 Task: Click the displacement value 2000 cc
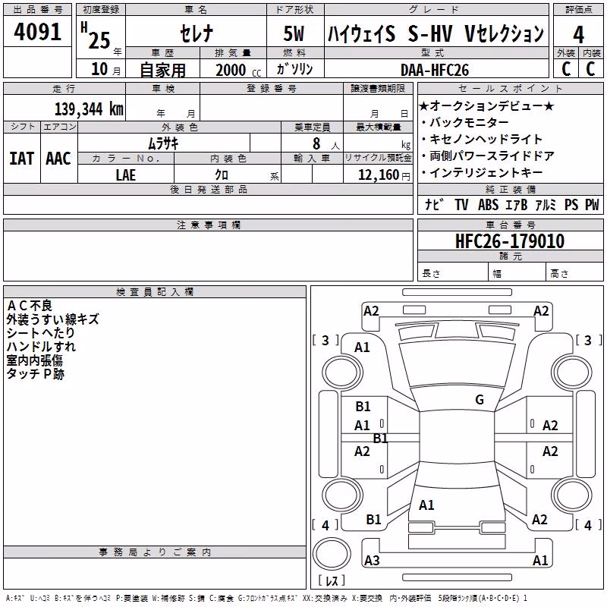238,70
